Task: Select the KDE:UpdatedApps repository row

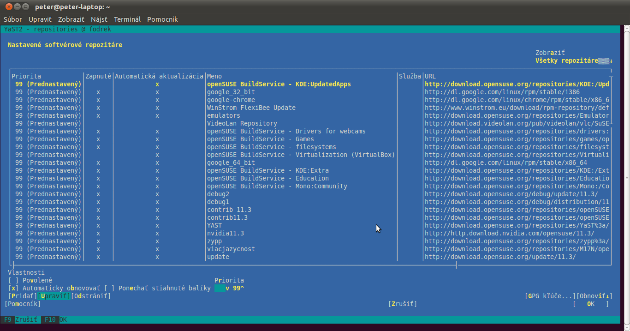Action: [x=310, y=84]
